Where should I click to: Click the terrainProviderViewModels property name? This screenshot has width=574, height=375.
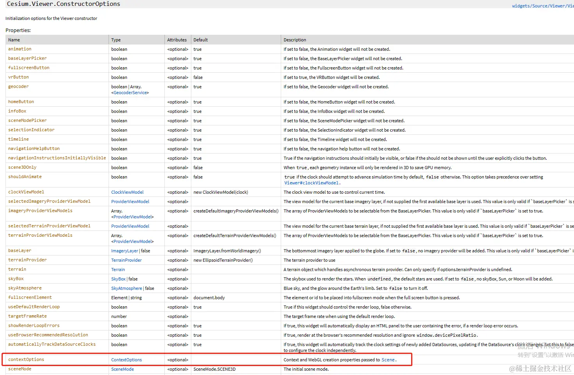[40, 235]
